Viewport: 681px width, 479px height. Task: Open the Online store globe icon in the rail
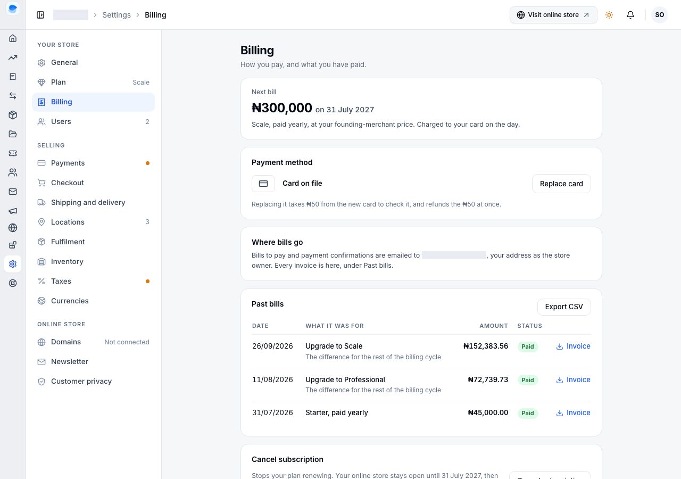[x=13, y=228]
